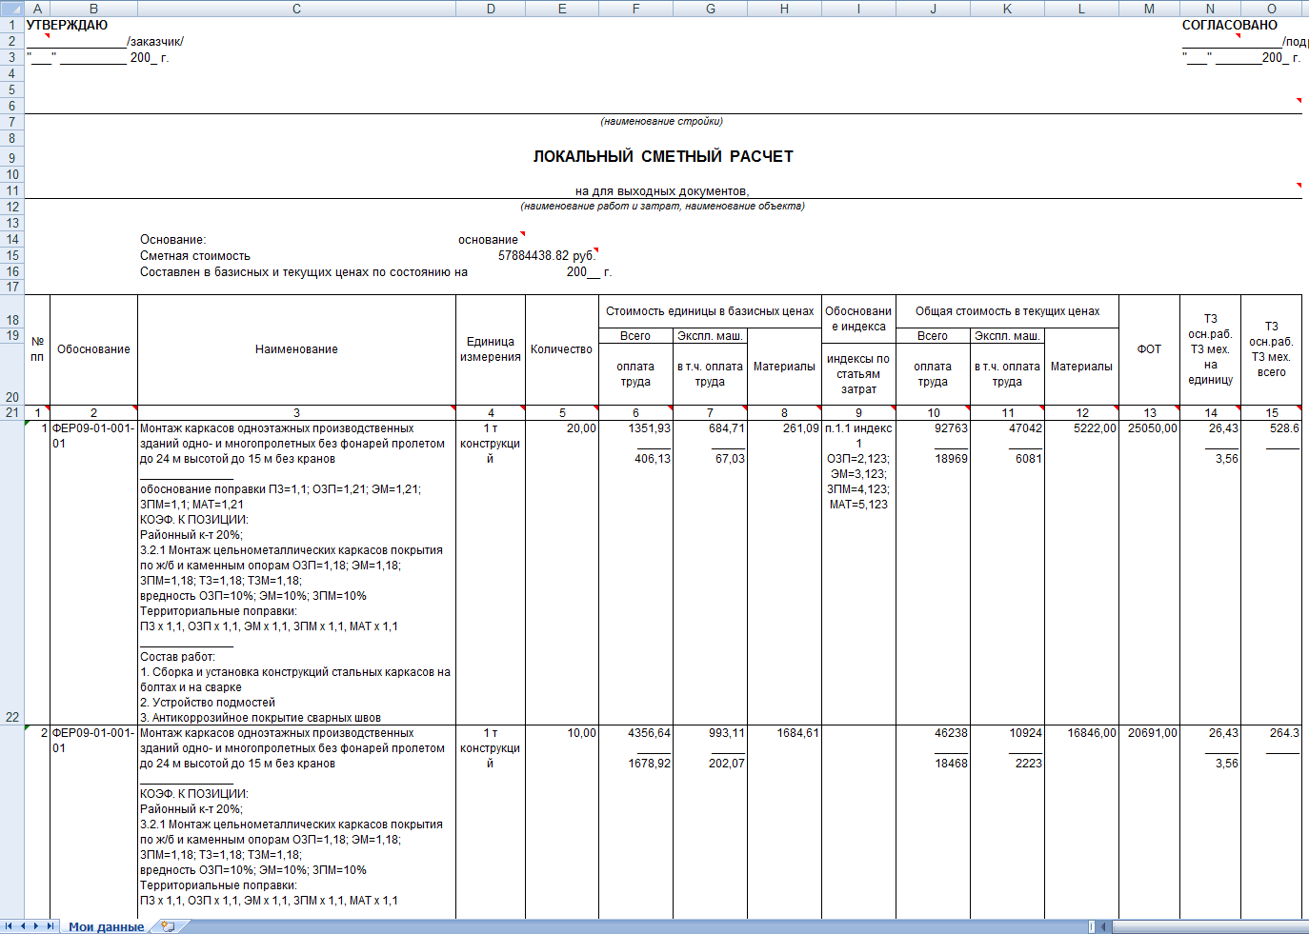This screenshot has height=934, width=1309.
Task: Select the 'Наименование' table header cell
Action: coord(296,349)
